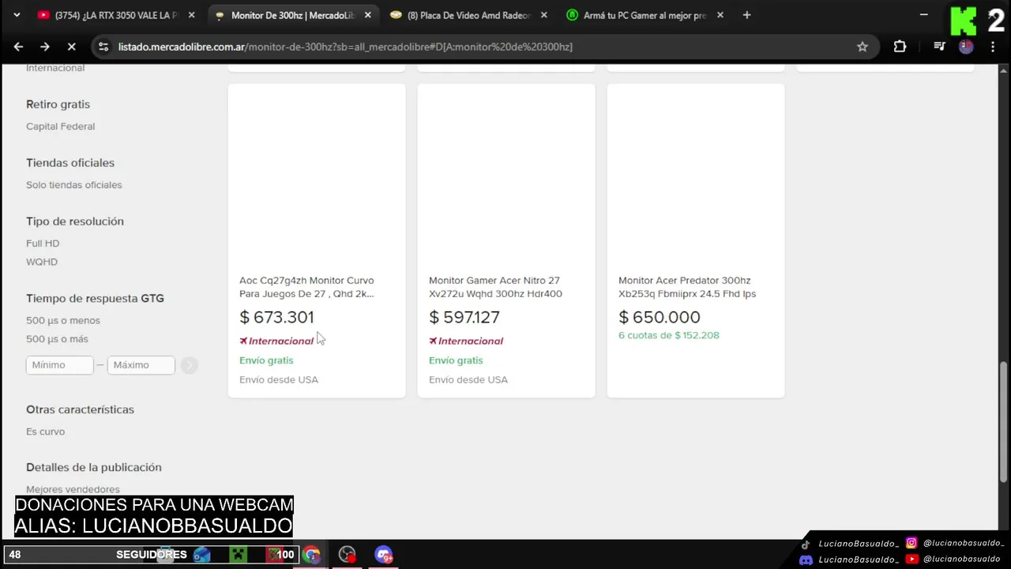Go forward in browser history
Viewport: 1011px width, 569px height.
[x=44, y=47]
